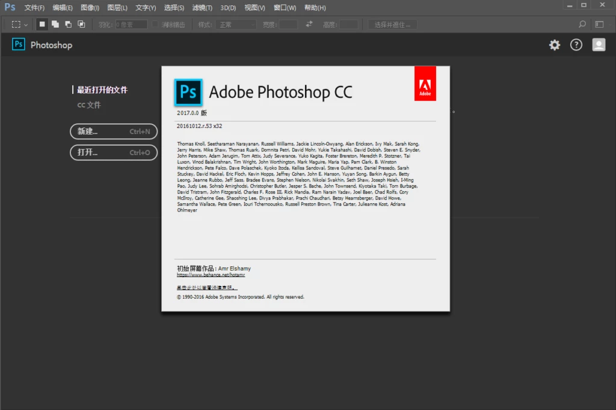Image resolution: width=616 pixels, height=410 pixels.
Task: Open the 视图(V) menu
Action: [x=254, y=8]
